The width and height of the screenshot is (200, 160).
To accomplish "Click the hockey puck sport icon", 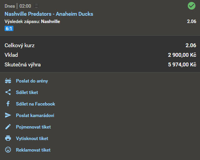I will click(36, 6).
